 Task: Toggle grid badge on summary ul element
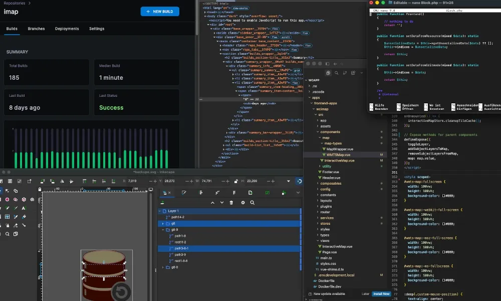pos(297,70)
